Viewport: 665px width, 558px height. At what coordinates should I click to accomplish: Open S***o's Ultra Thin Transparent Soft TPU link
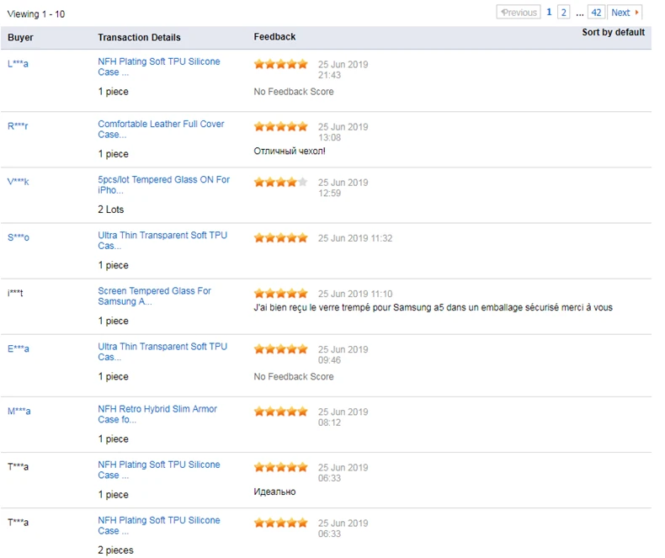(x=162, y=240)
